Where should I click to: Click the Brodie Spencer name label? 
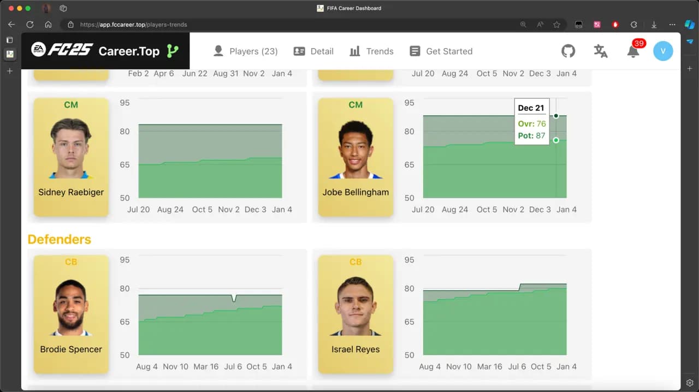click(x=71, y=349)
